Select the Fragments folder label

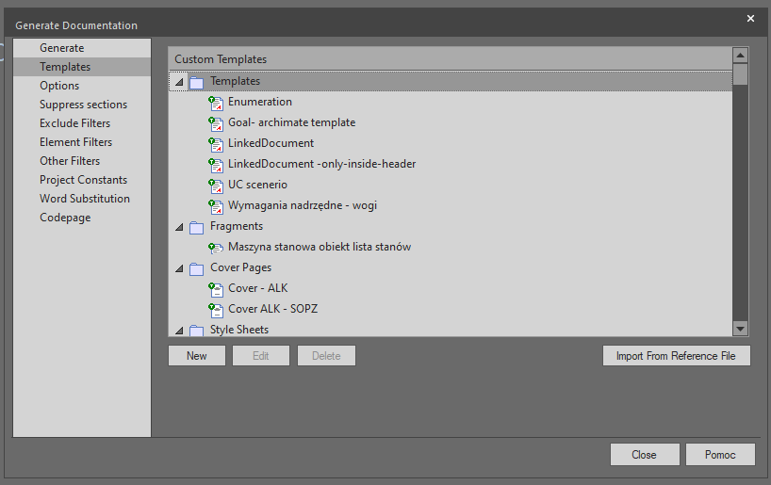point(237,226)
